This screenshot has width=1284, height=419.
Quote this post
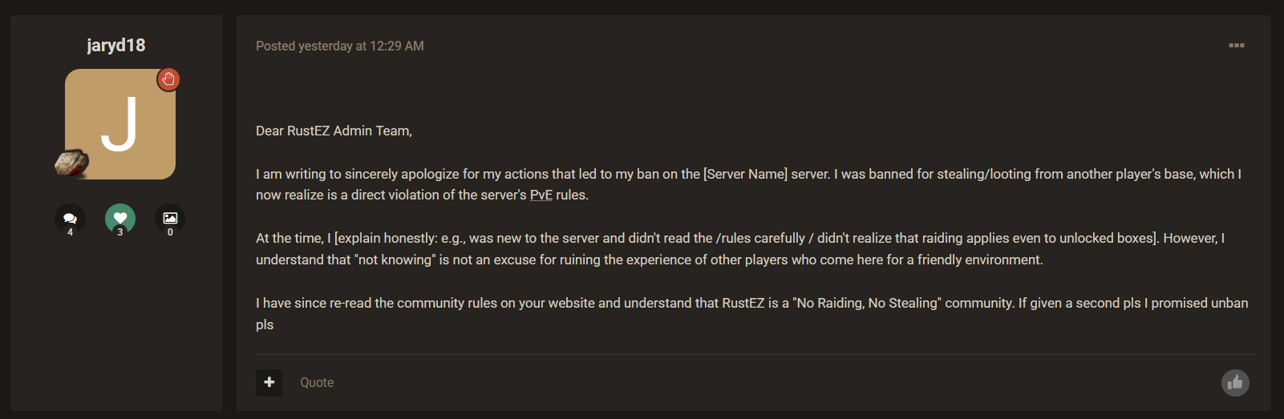317,383
